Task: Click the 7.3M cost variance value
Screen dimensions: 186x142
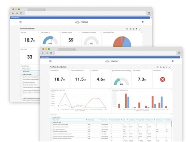Action: click(x=142, y=79)
